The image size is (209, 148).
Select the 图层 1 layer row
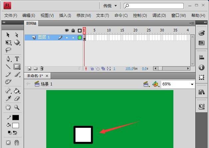point(54,37)
